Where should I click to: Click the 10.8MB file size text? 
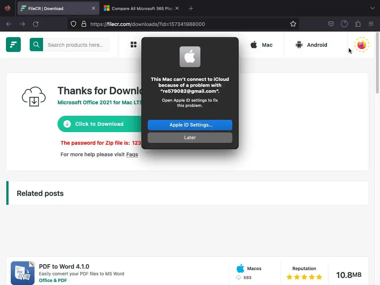(x=349, y=275)
